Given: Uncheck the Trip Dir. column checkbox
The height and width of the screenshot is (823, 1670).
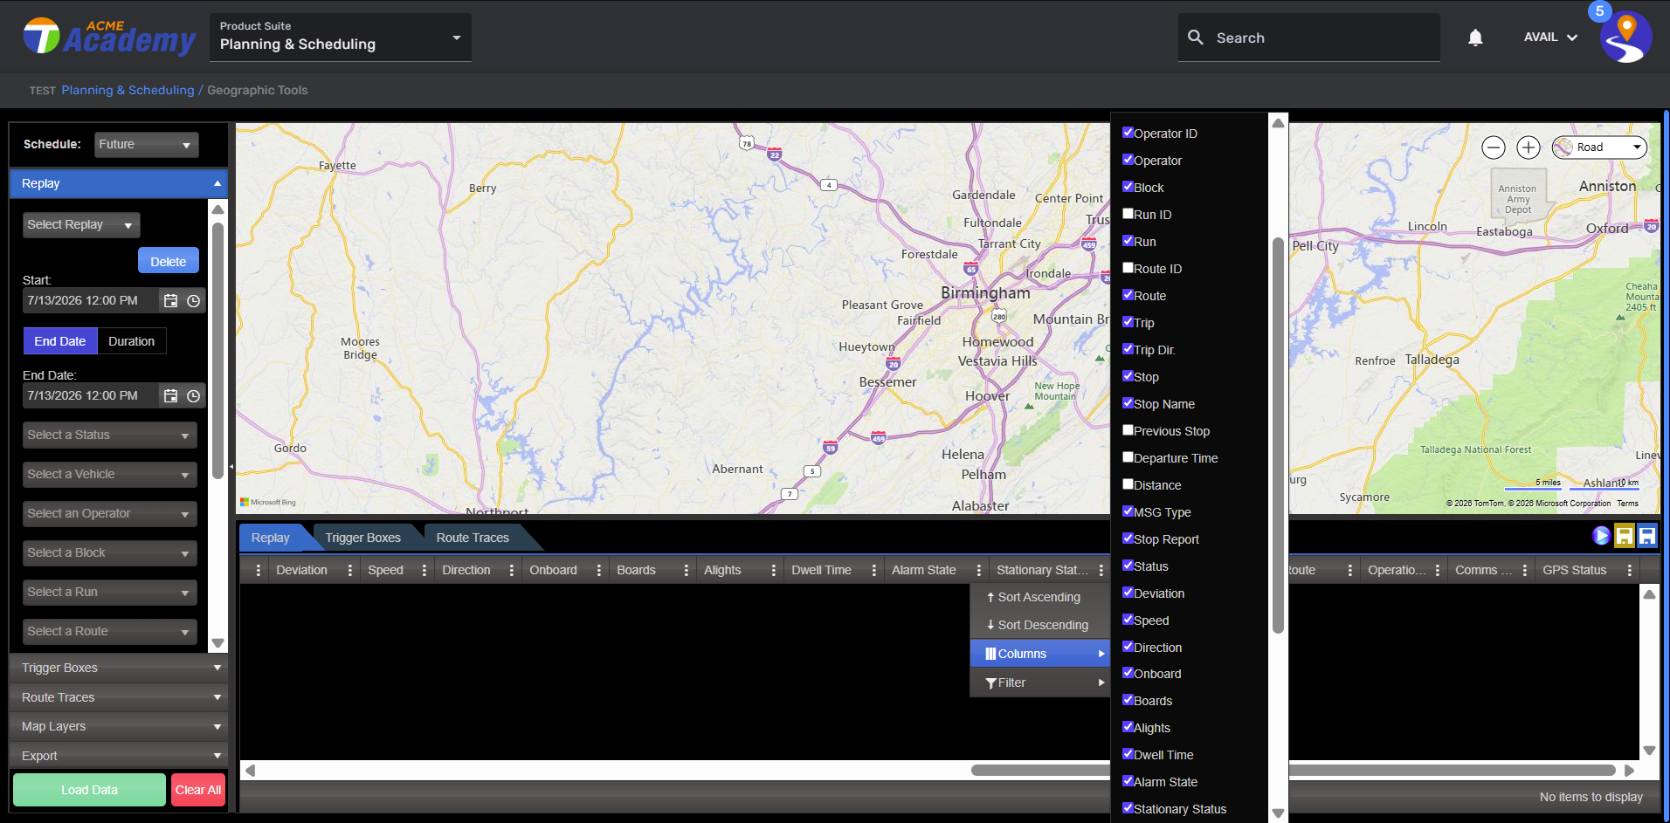Looking at the screenshot, I should (1128, 349).
